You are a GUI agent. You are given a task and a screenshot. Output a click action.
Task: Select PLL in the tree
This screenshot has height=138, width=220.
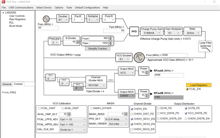tap(11, 23)
